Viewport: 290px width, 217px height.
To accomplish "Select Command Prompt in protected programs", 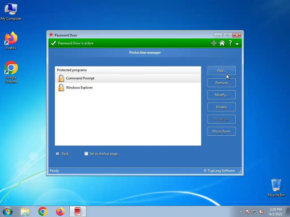I will tap(128, 78).
